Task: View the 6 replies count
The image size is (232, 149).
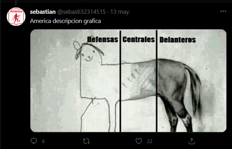Action: 43,141
